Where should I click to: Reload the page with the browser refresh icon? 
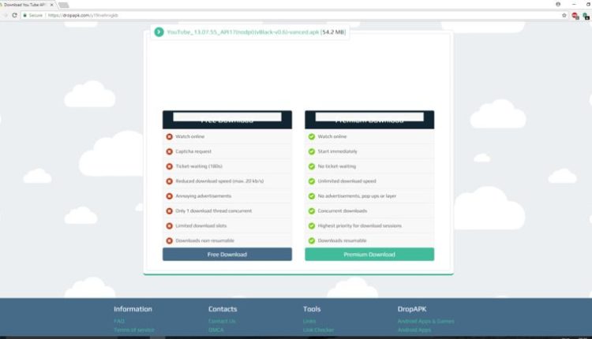[x=14, y=15]
